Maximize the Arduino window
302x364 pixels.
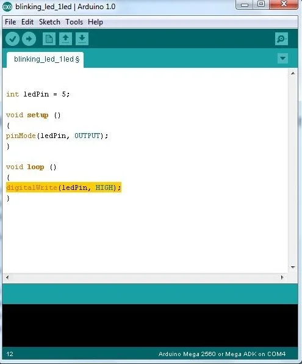261,4
